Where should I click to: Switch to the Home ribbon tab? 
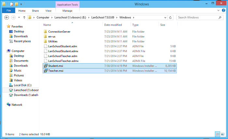coord(22,11)
